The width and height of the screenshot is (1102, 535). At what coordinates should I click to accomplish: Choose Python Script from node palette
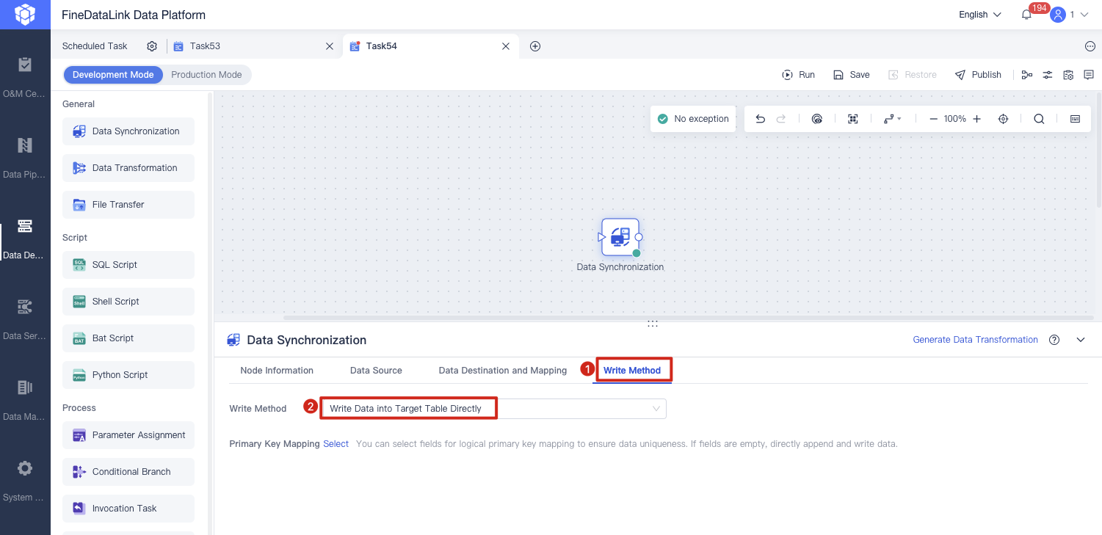[128, 375]
